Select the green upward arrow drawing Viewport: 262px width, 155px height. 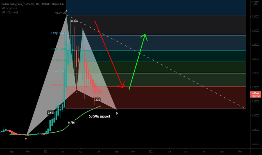pyautogui.click(x=138, y=62)
